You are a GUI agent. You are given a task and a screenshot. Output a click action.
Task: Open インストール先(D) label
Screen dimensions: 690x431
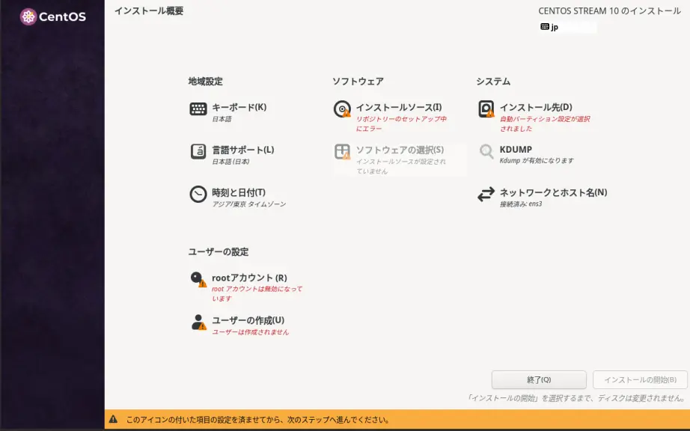click(x=536, y=107)
